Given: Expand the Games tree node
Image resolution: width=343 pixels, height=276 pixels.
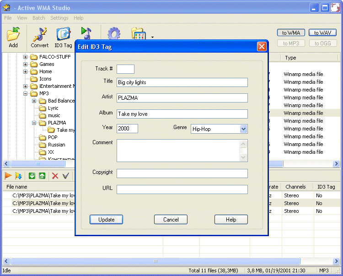Looking at the screenshot, I should click(x=25, y=65).
